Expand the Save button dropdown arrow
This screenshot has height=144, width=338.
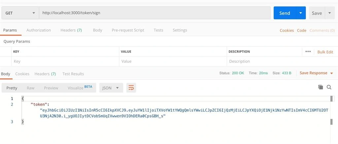[x=330, y=13]
